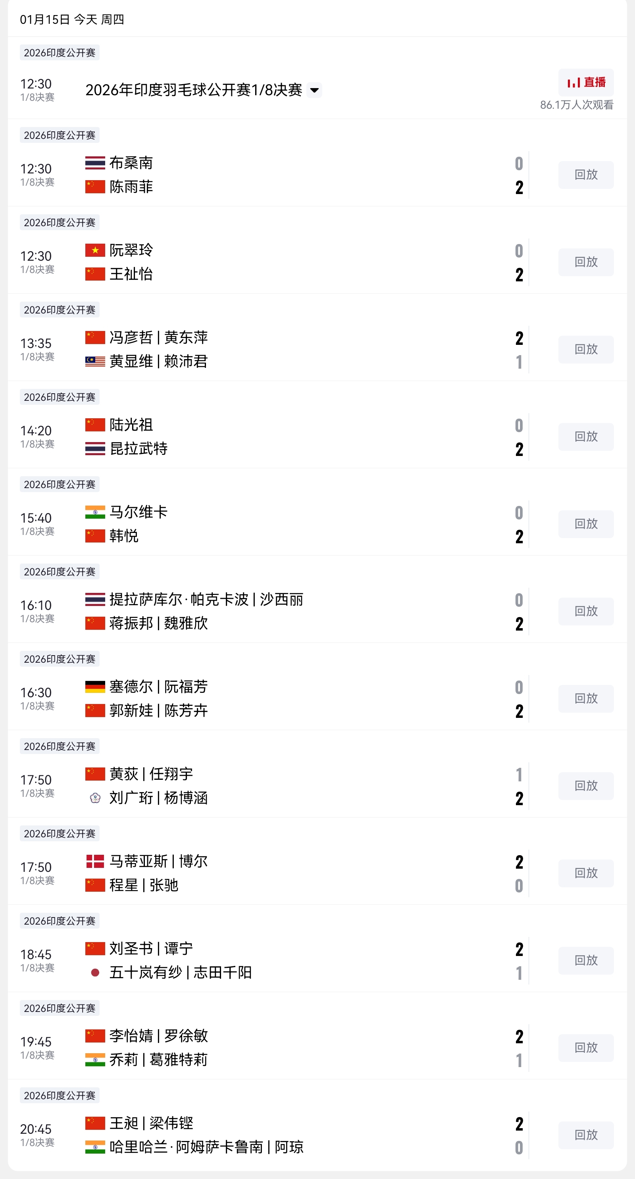Open replay for 陆光祖 vs 昆拉武特
Viewport: 635px width, 1179px height.
[585, 437]
